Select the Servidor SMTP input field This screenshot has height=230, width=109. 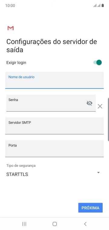(x=54, y=126)
